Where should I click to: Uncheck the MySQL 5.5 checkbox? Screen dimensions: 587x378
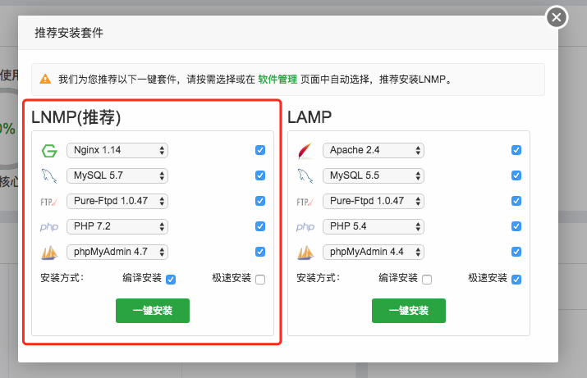[x=516, y=175]
